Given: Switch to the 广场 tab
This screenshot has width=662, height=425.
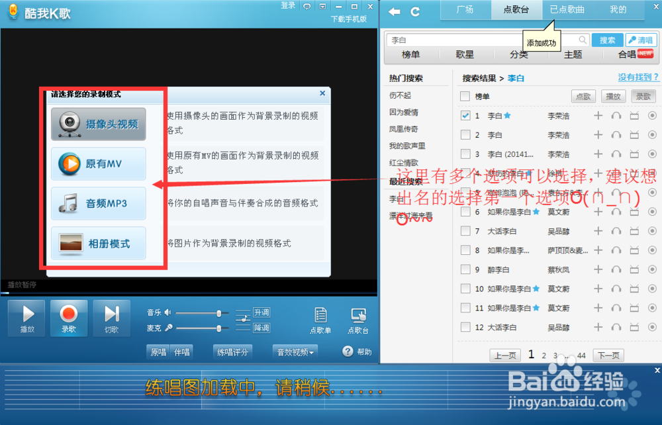Looking at the screenshot, I should click(x=465, y=10).
